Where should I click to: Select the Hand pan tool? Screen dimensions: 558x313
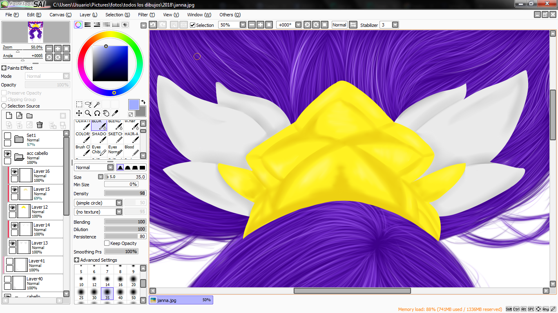[106, 113]
